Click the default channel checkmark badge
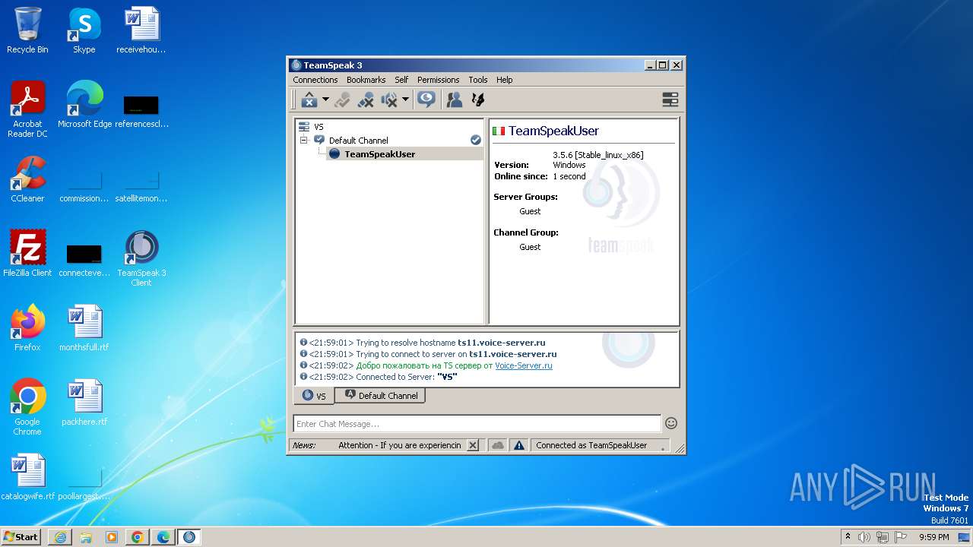Screen dimensions: 973x547 (476, 140)
